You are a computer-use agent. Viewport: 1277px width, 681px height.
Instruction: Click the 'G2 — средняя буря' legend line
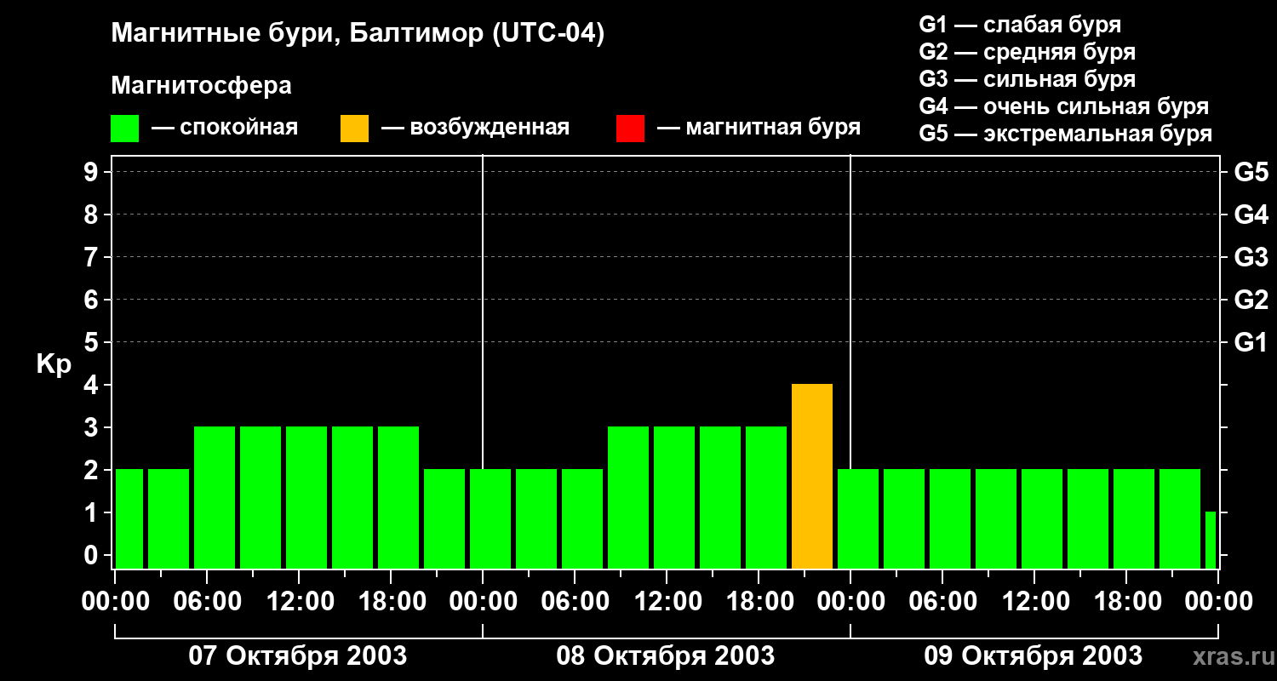coord(1028,52)
